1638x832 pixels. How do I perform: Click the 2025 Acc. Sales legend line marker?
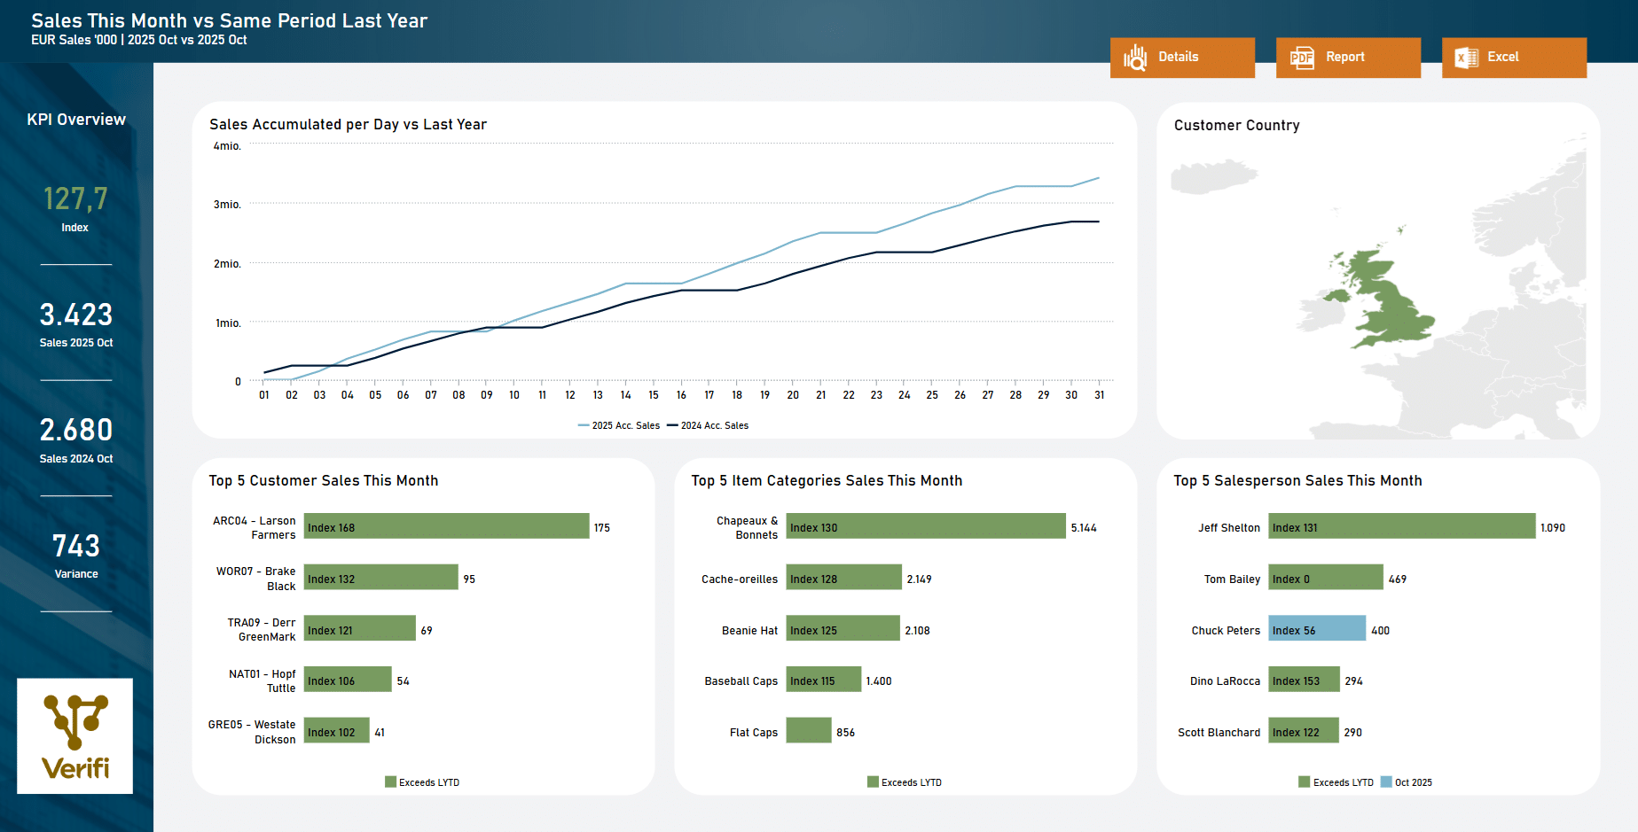[583, 425]
